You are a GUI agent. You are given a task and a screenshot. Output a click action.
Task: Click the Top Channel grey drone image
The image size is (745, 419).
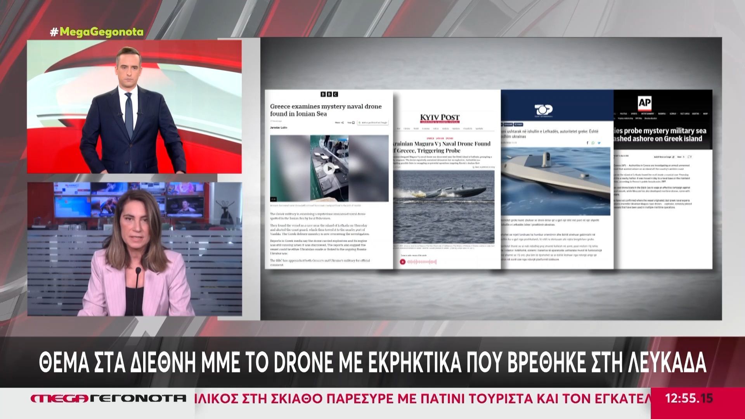click(556, 181)
